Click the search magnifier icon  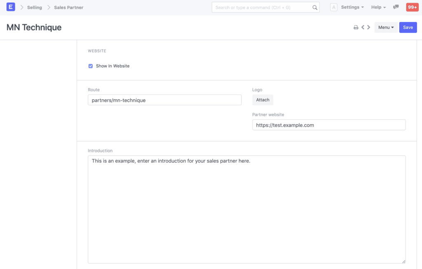[314, 7]
